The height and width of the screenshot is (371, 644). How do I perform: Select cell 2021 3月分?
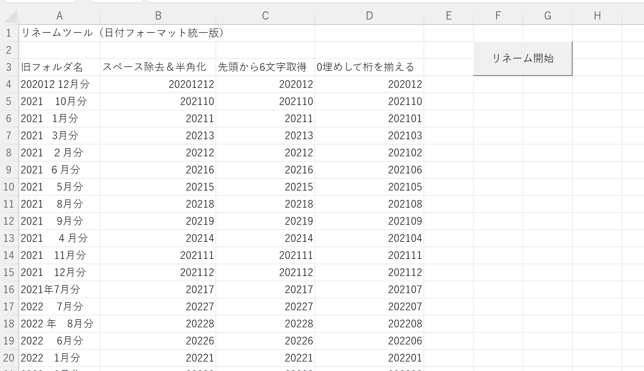[59, 136]
